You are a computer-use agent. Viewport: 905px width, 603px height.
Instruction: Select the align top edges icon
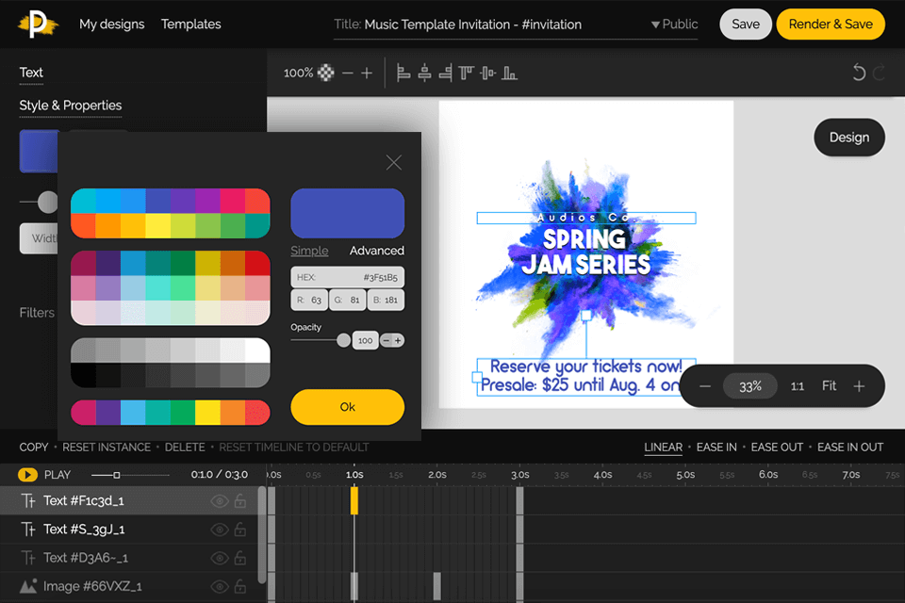pos(467,71)
